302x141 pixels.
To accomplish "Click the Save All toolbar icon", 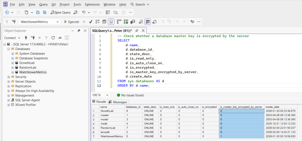I will click(x=45, y=12).
